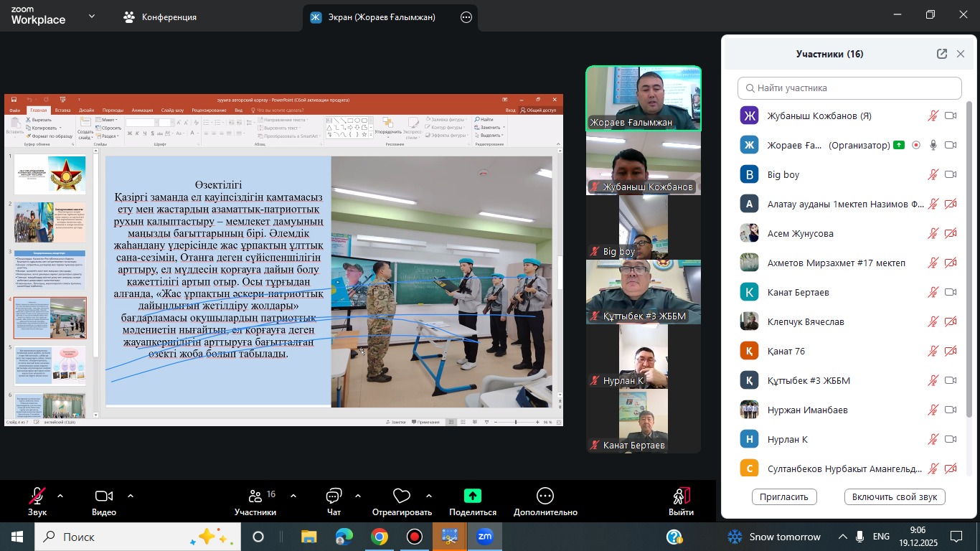Open screen share options ellipsis in tab
This screenshot has height=551, width=980.
(466, 17)
